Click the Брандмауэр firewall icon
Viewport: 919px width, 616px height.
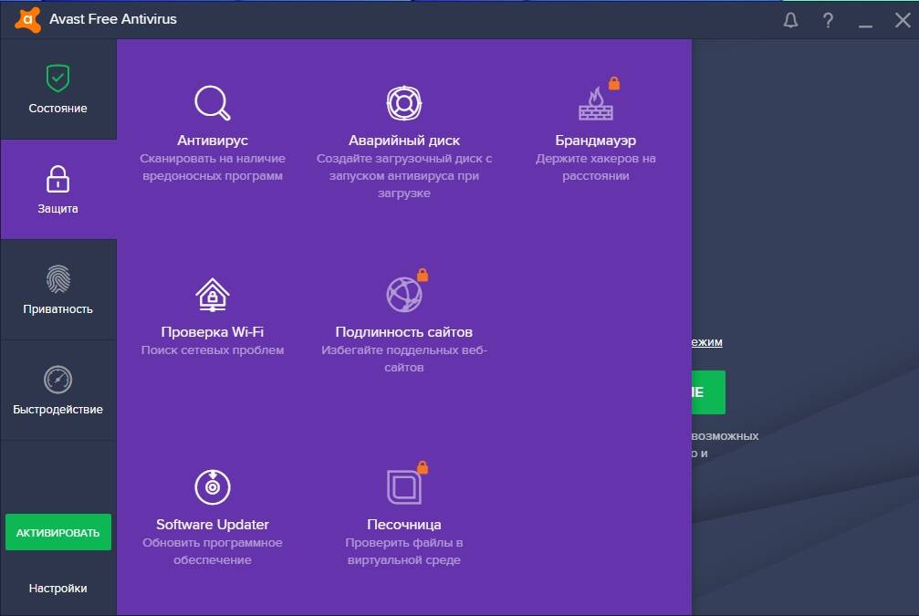coord(595,104)
